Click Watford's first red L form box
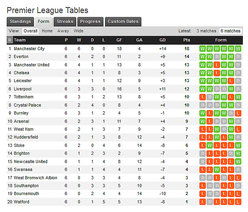This screenshot has height=212, width=248. coord(203,202)
